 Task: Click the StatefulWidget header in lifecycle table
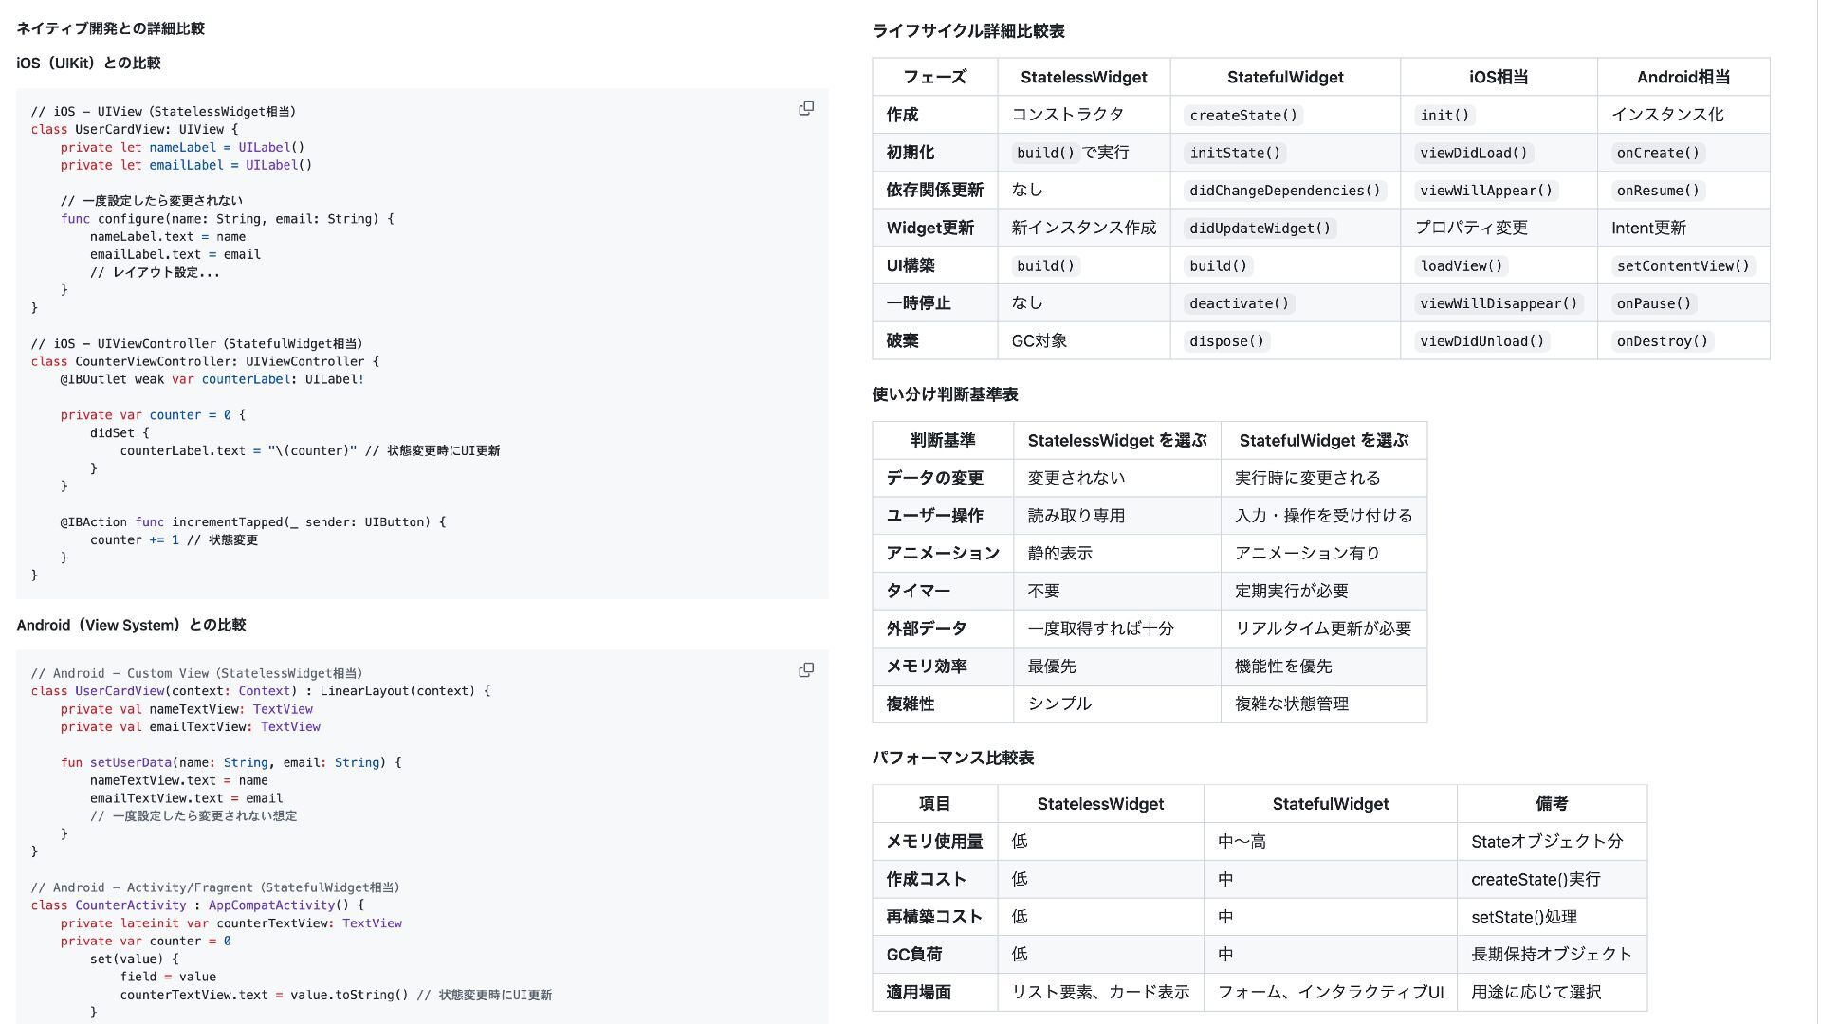tap(1284, 78)
